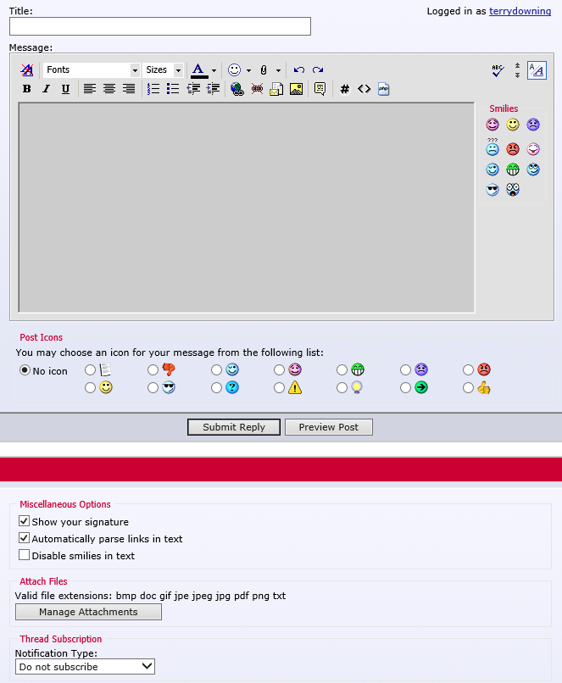Insert the sunglasses cool smiley from Smilies panel
Screen dimensions: 562x683
tap(492, 190)
